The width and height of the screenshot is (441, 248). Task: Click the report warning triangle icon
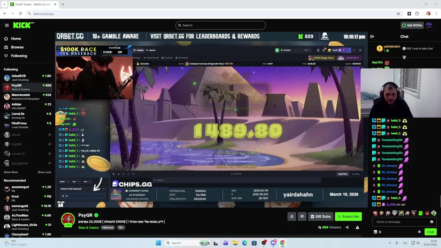357,227
